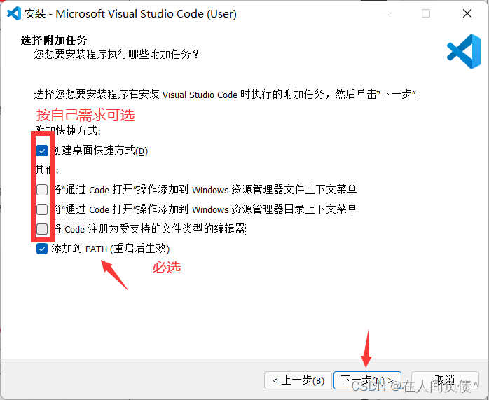Toggle the add to PATH (添加到 PATH) checkbox

tap(42, 249)
